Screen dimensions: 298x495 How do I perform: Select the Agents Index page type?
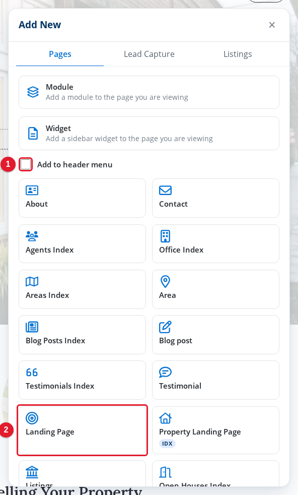point(83,243)
